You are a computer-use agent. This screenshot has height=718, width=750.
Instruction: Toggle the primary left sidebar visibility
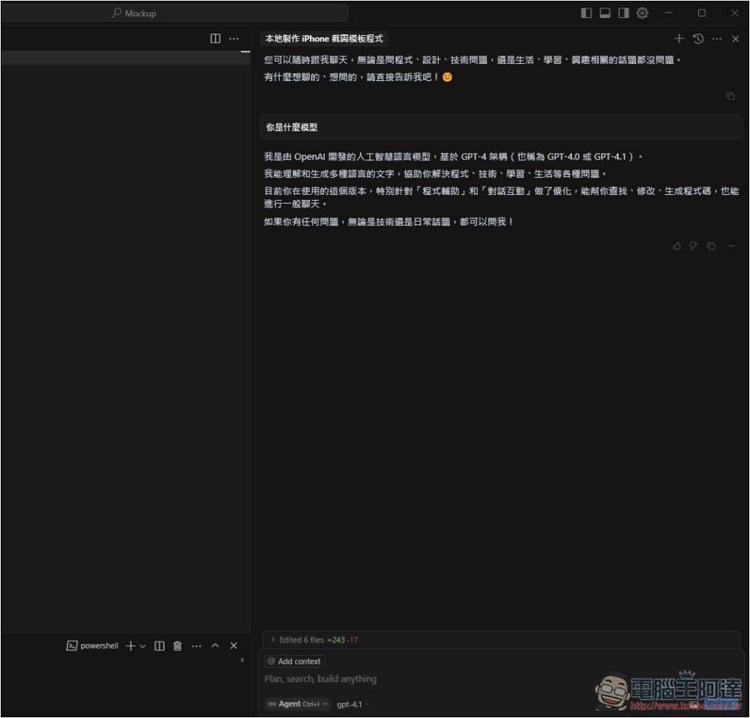586,13
